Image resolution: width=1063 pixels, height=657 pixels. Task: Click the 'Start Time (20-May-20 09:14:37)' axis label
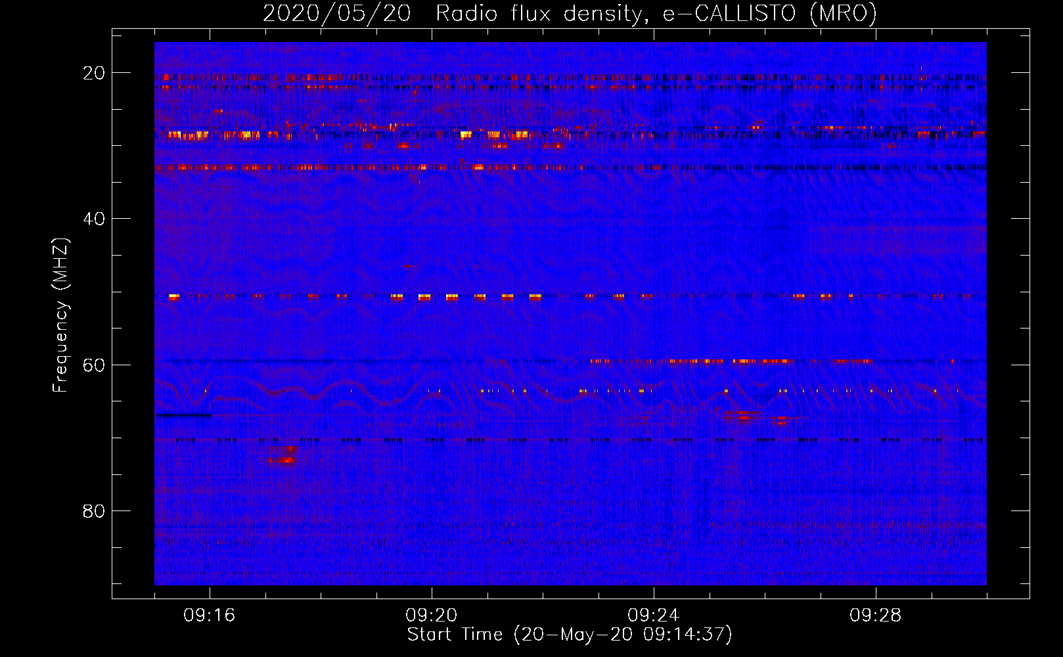coord(570,635)
